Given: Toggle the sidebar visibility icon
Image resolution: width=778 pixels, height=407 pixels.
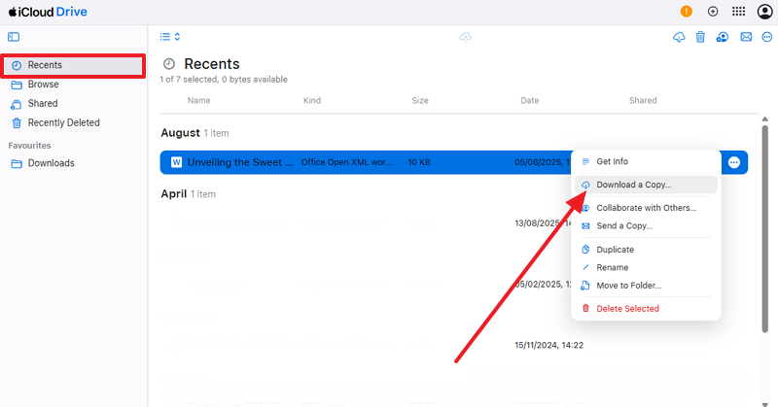Looking at the screenshot, I should 14,37.
